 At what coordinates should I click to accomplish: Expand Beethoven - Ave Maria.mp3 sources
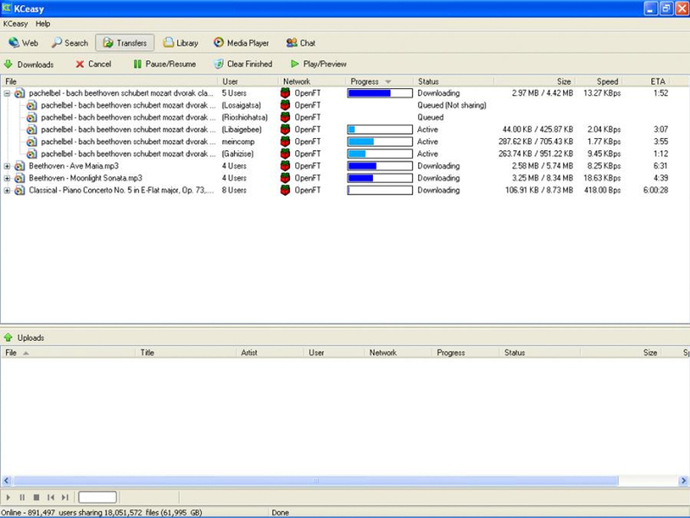pyautogui.click(x=7, y=166)
